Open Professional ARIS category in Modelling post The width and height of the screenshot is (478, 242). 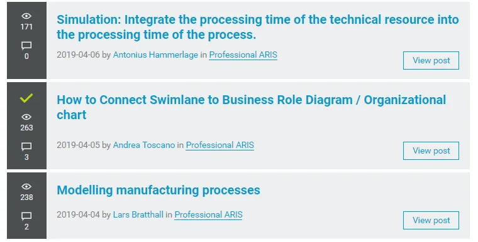tap(209, 215)
